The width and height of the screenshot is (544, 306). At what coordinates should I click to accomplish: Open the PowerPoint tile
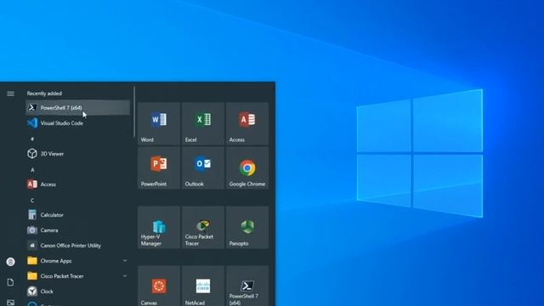[159, 168]
